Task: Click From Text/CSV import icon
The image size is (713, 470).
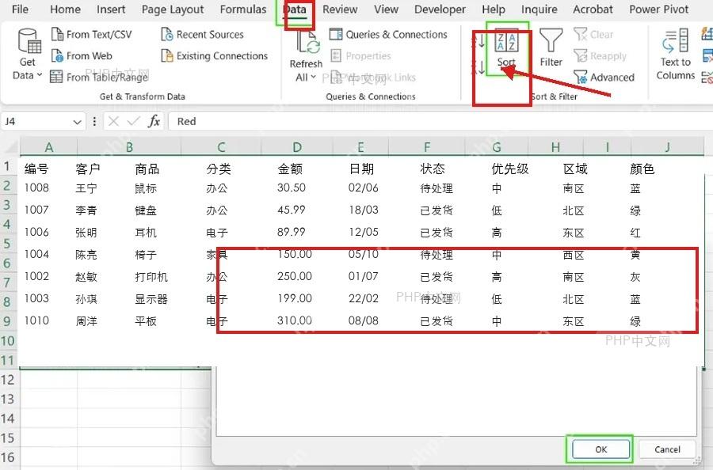Action: pyautogui.click(x=57, y=35)
